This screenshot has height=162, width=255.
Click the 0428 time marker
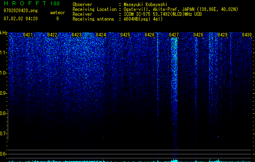198,34
